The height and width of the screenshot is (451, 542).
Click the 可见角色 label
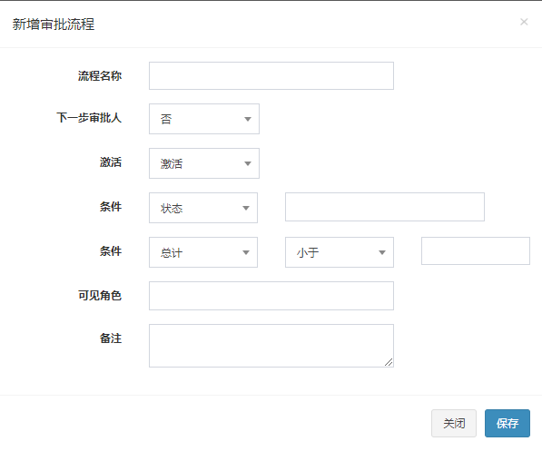point(100,296)
